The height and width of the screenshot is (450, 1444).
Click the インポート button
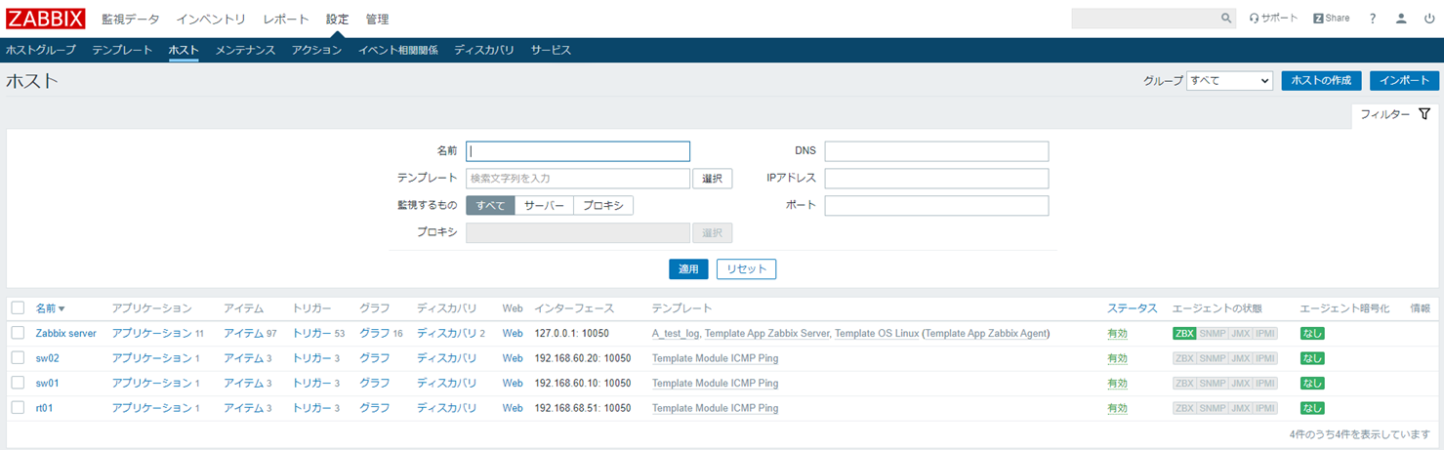(1404, 81)
